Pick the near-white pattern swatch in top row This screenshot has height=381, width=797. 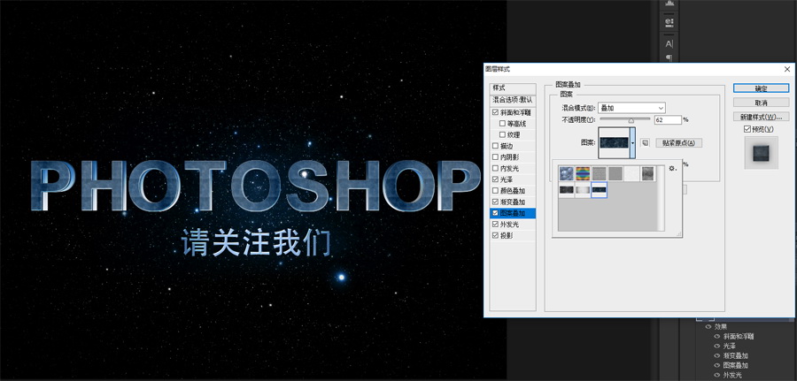point(631,173)
